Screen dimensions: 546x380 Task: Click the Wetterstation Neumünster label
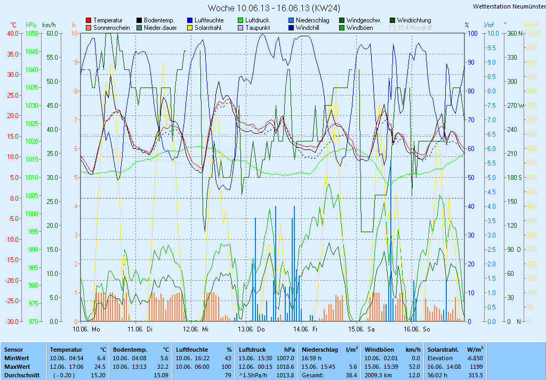pos(509,6)
